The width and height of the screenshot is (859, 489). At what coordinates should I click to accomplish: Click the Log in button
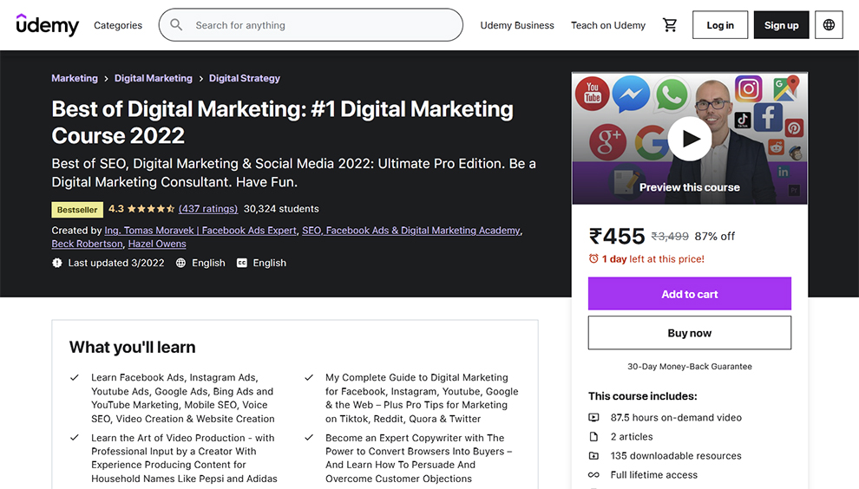coord(720,25)
